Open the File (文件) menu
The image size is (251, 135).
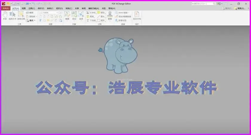(6, 8)
